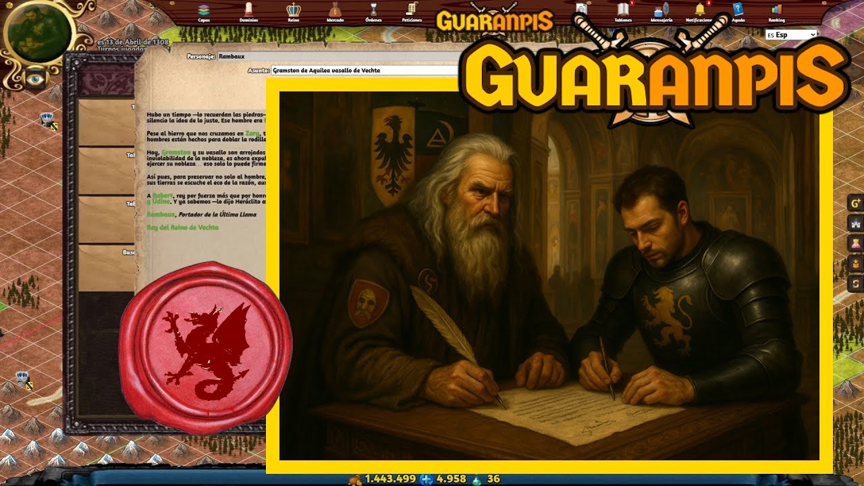This screenshot has height=486, width=864.
Task: Open Rey del Reino de Vechta link
Action: pos(183,227)
